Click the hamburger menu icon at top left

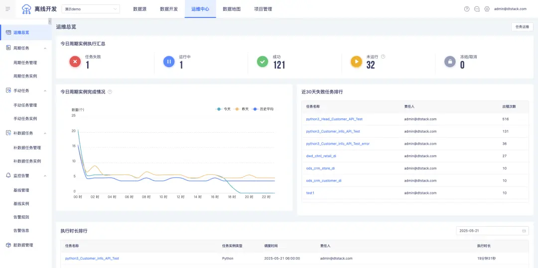8,9
